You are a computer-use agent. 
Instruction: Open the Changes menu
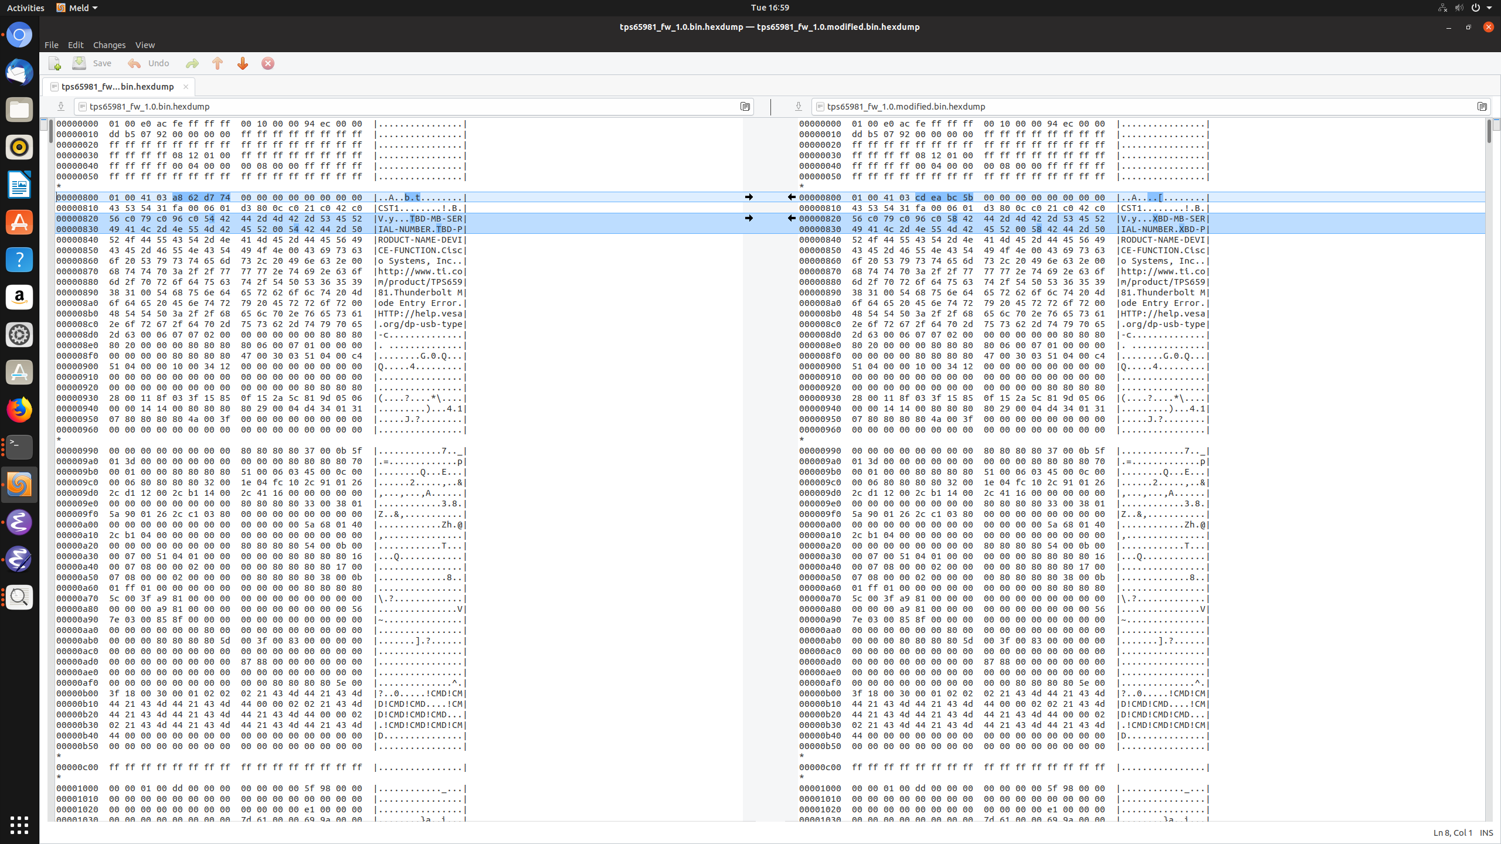pyautogui.click(x=109, y=45)
